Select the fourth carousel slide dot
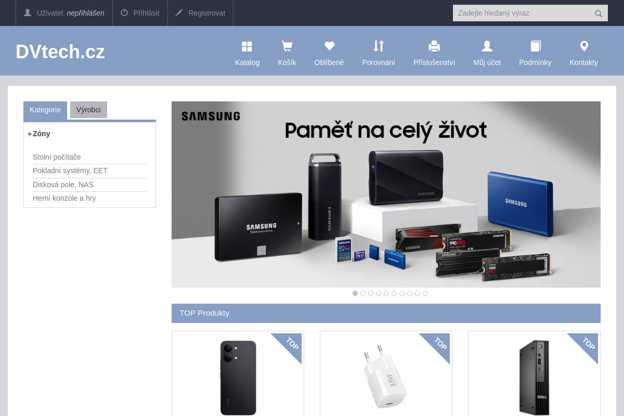The height and width of the screenshot is (416, 624). [379, 293]
